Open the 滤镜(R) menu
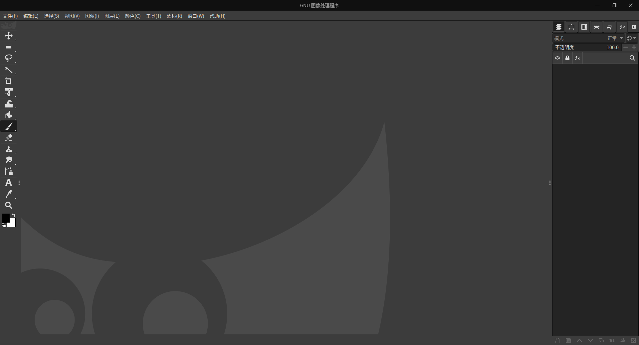This screenshot has height=345, width=639. click(174, 16)
